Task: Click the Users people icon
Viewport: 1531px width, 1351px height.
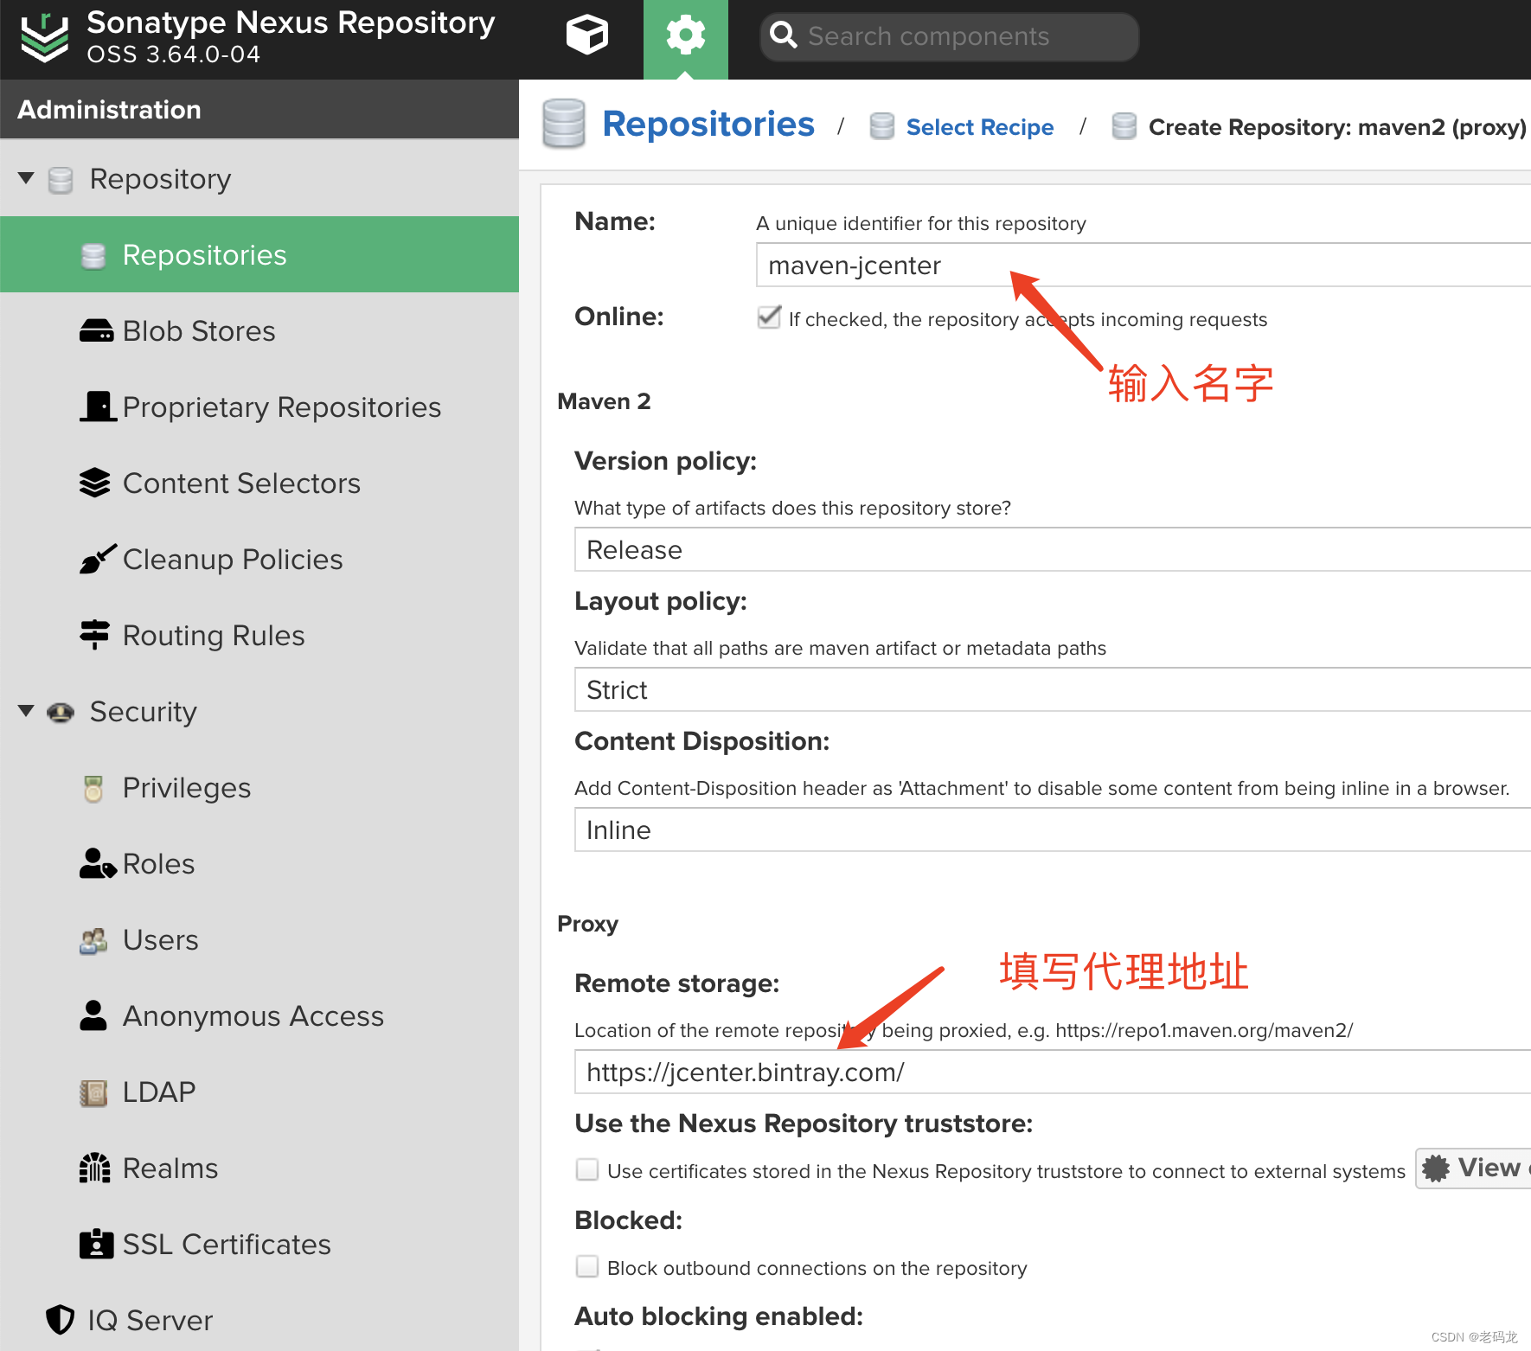Action: pos(93,940)
